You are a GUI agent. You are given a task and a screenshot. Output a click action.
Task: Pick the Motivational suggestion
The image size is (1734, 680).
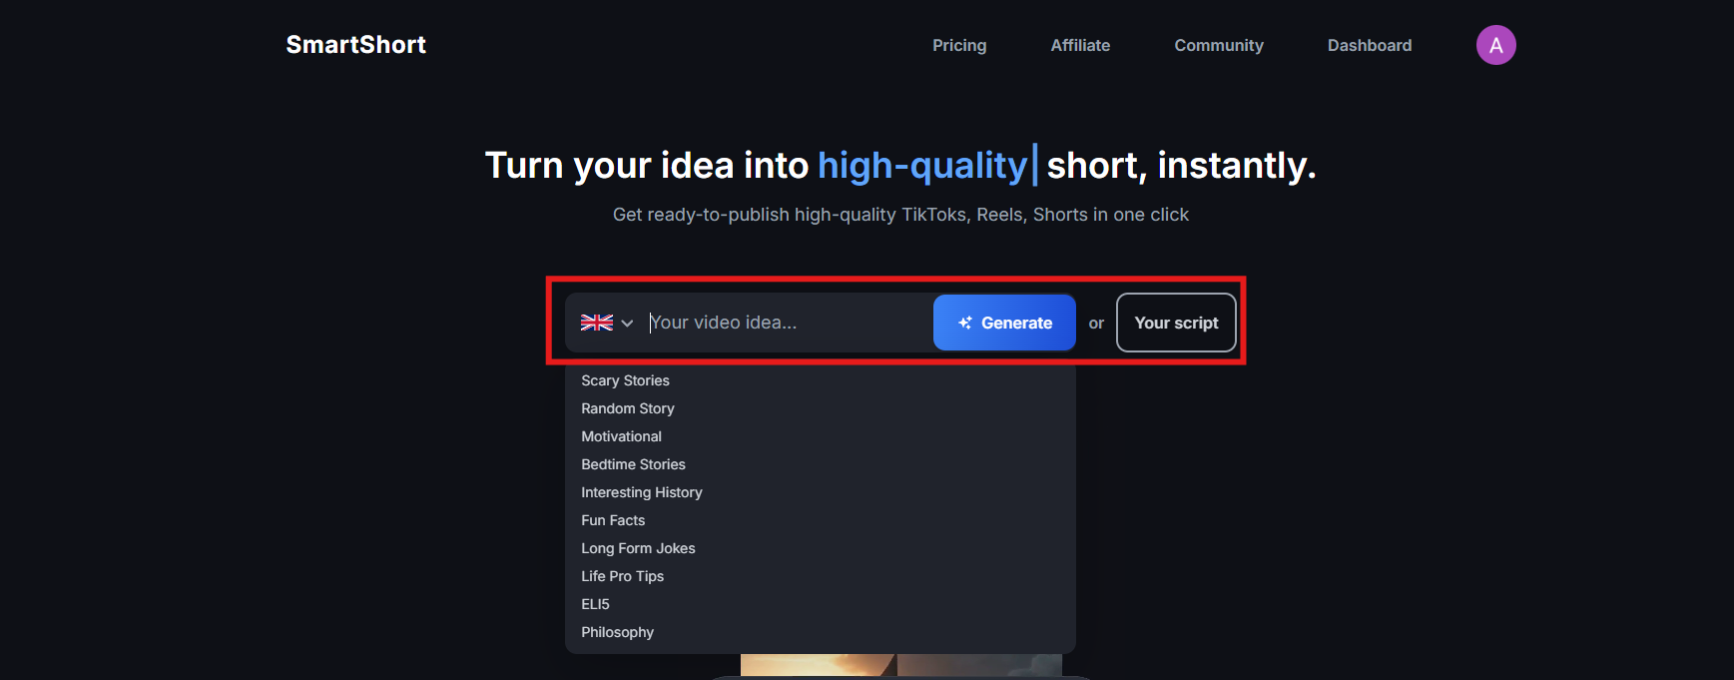(x=621, y=436)
